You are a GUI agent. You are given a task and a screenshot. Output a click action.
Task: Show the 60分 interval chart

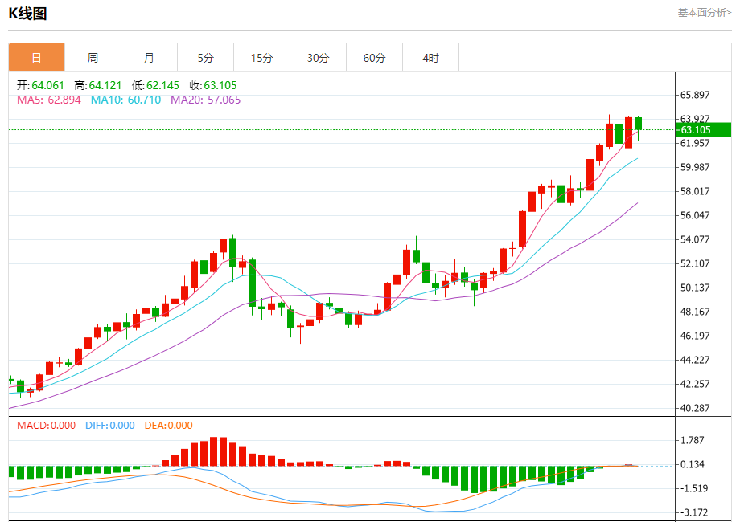coord(374,58)
